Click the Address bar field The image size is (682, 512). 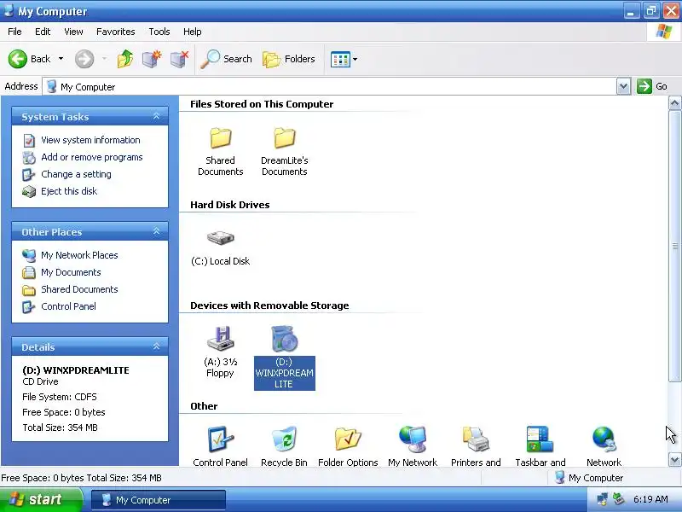pyautogui.click(x=330, y=86)
